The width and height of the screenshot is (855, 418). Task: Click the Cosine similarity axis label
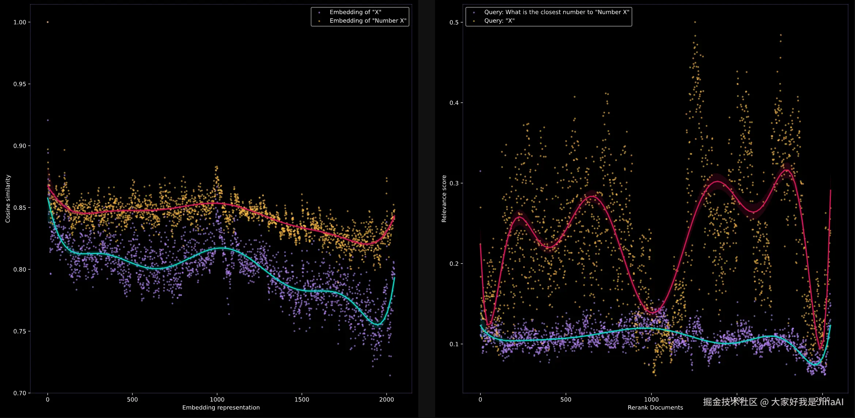(x=8, y=198)
